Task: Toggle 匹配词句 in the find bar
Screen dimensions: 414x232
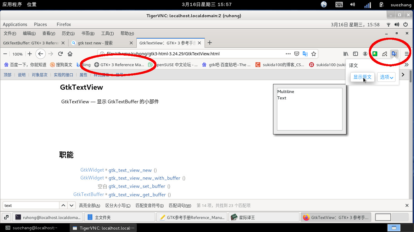Action: pos(179,205)
